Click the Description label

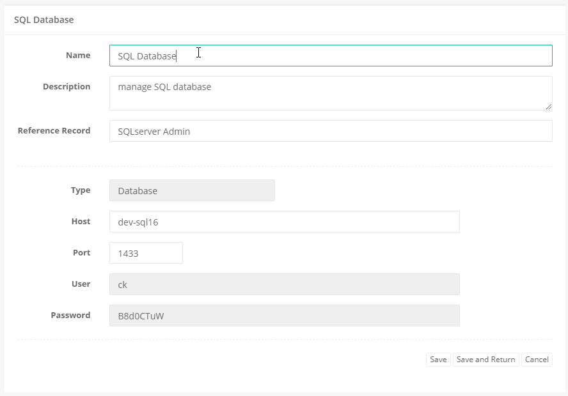pos(67,86)
